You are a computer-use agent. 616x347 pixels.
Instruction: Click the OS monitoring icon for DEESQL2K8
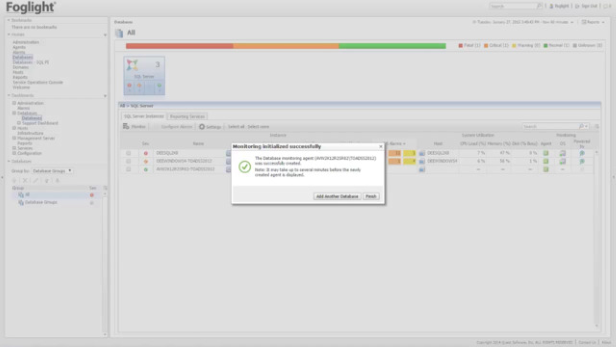(562, 153)
